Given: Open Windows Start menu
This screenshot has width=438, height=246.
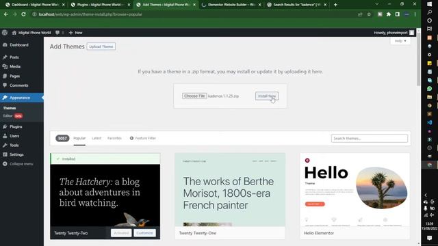Looking at the screenshot, I should pos(430,4).
